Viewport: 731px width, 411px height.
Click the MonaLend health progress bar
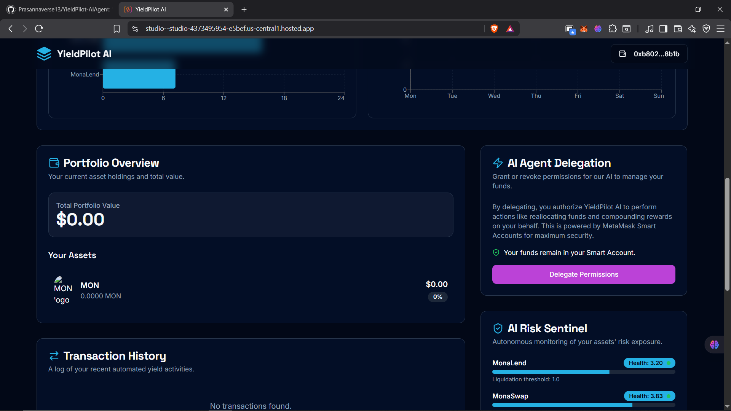[x=583, y=372]
